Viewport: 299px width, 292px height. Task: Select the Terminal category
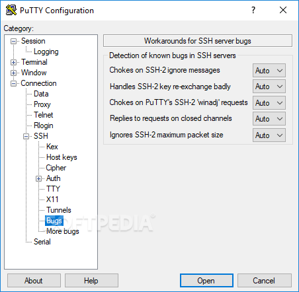pos(34,62)
